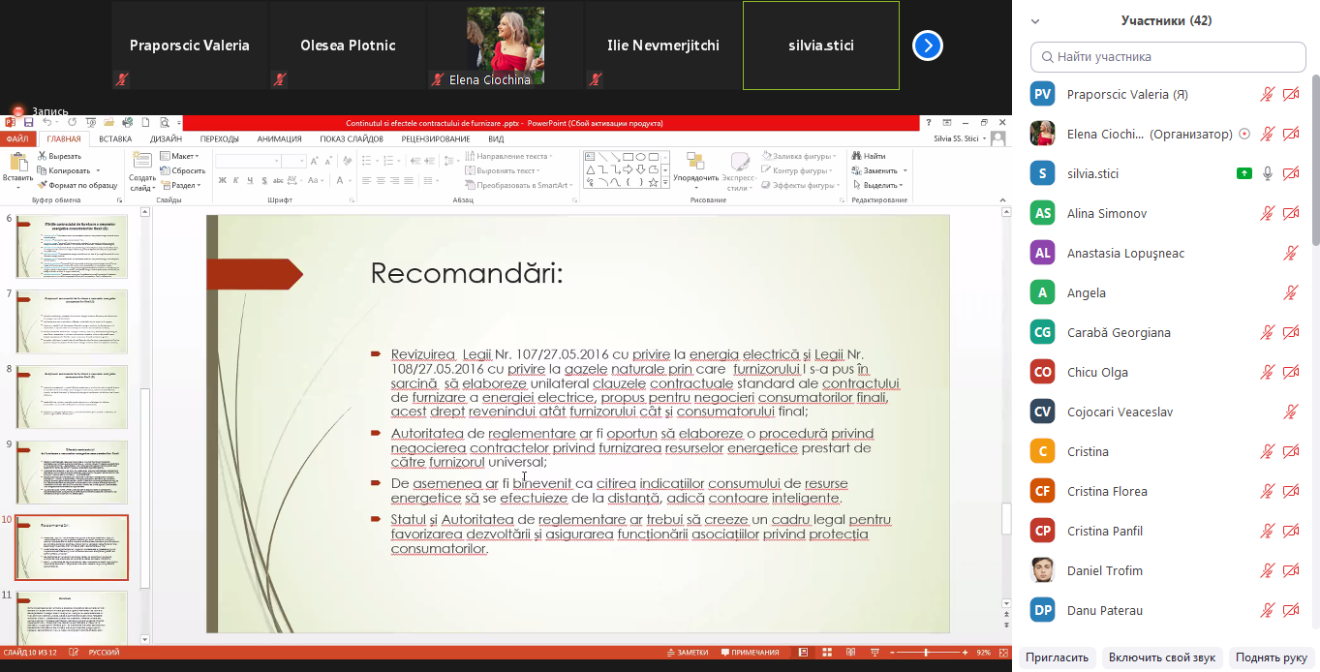The height and width of the screenshot is (672, 1320).
Task: Click the Пригласить button
Action: point(1057,657)
